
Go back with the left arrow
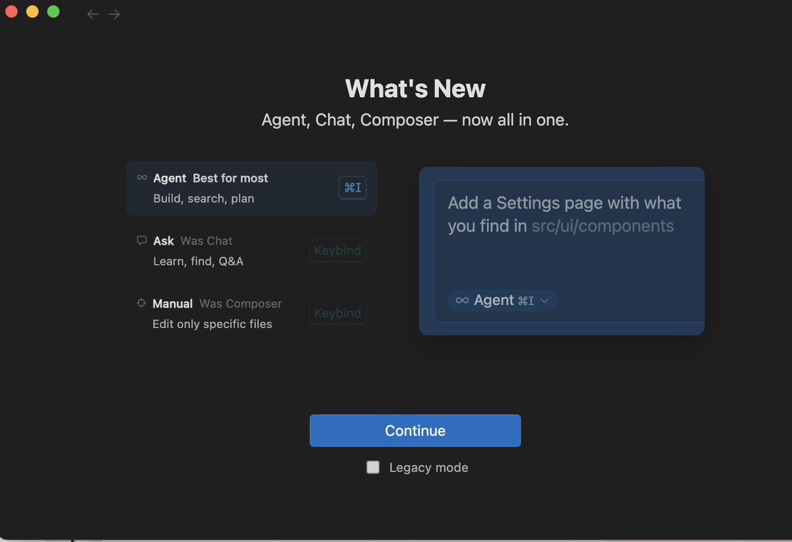click(93, 14)
